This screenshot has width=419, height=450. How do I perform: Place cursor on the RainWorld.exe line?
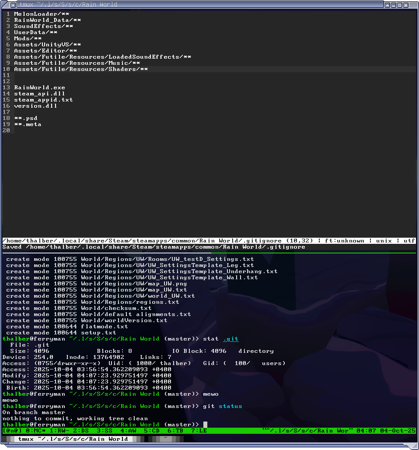pos(40,87)
